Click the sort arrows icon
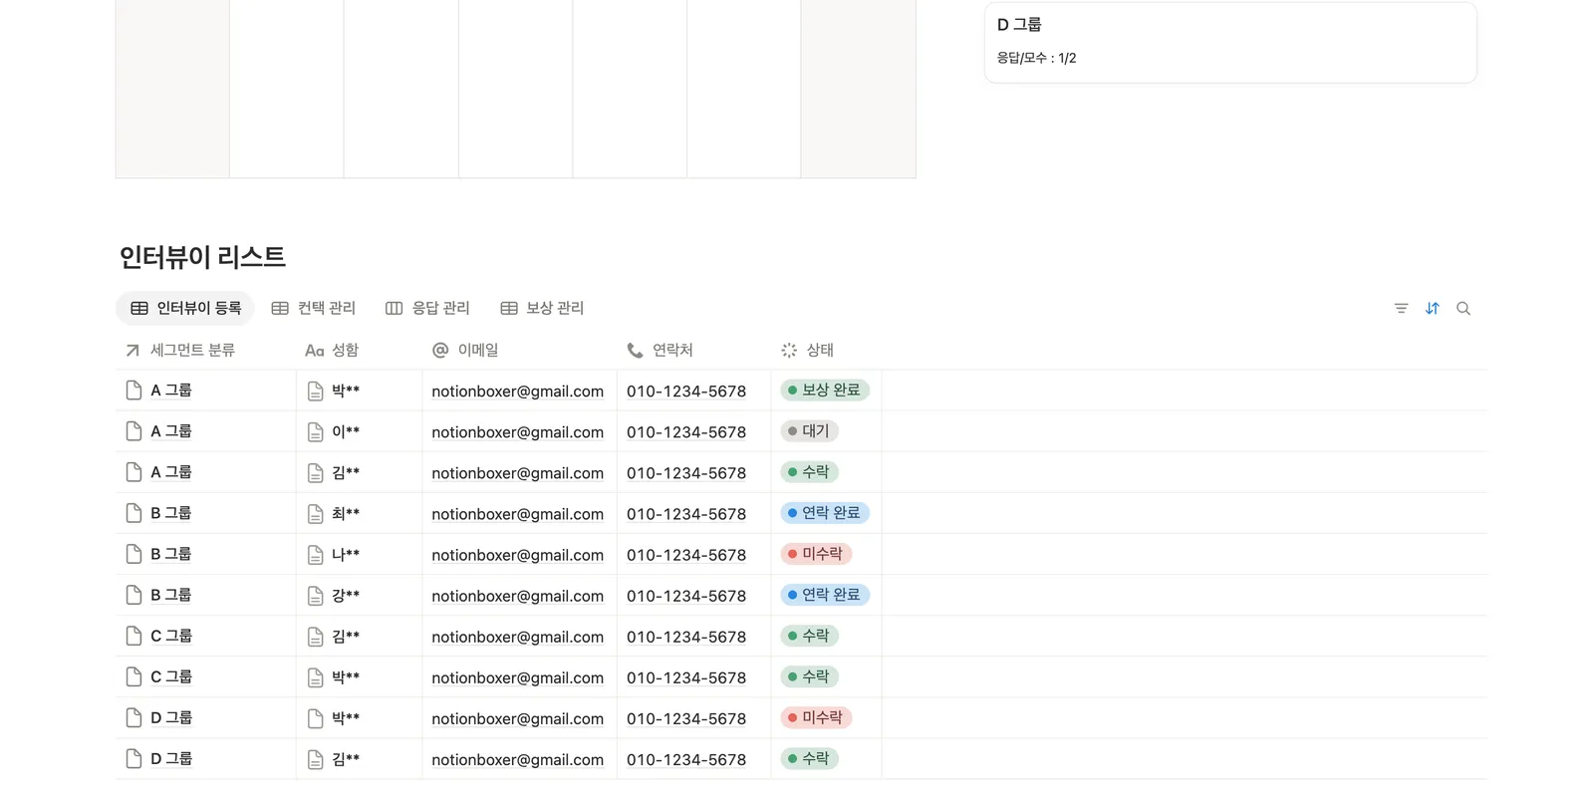 1433,309
